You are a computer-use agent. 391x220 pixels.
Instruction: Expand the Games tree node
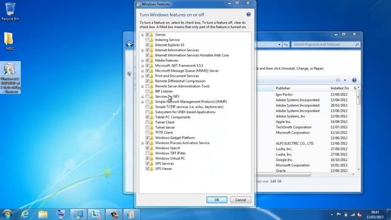[x=142, y=35]
